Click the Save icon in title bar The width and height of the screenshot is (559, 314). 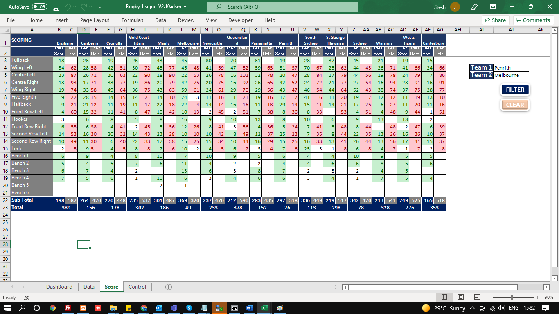tap(56, 7)
